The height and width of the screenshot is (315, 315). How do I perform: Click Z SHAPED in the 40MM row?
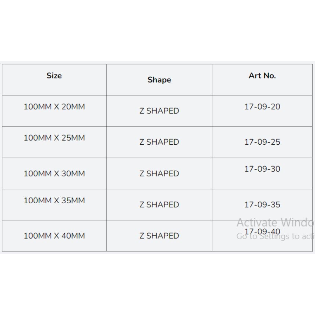[x=159, y=236]
